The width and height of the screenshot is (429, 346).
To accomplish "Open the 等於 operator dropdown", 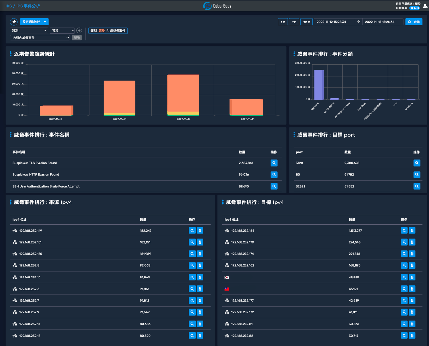I will 62,31.
